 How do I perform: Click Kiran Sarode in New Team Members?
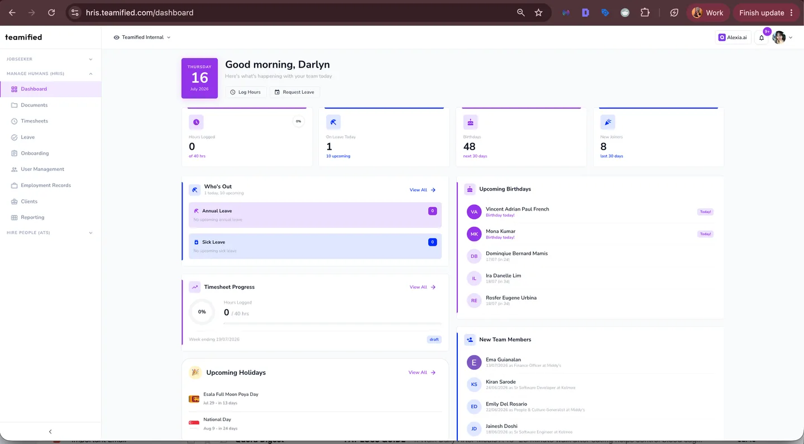pos(590,384)
